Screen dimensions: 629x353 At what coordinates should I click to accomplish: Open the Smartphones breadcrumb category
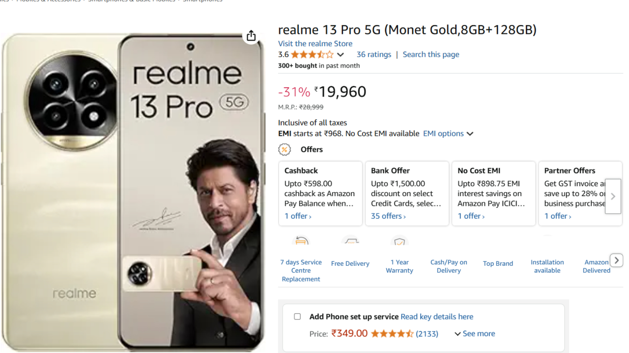(203, 1)
